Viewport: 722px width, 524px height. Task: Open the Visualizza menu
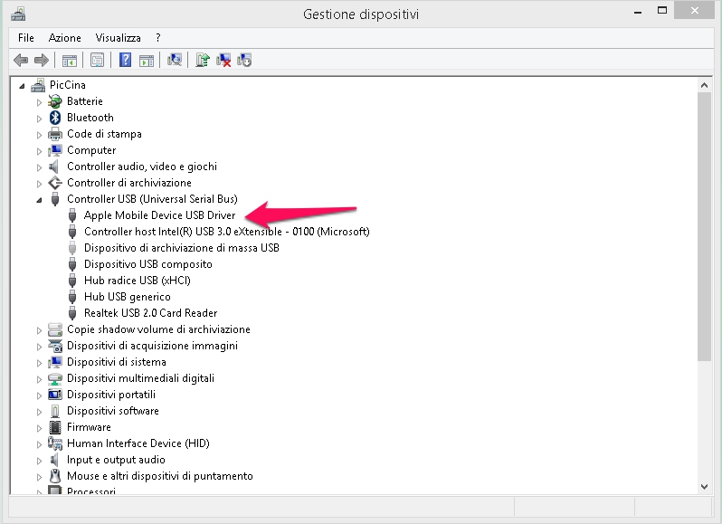point(118,38)
